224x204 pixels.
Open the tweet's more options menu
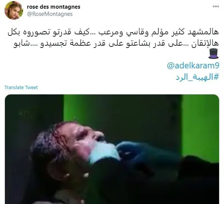point(216,6)
